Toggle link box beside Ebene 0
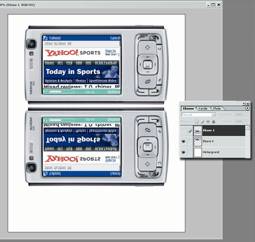The image size is (255, 242). click(189, 141)
